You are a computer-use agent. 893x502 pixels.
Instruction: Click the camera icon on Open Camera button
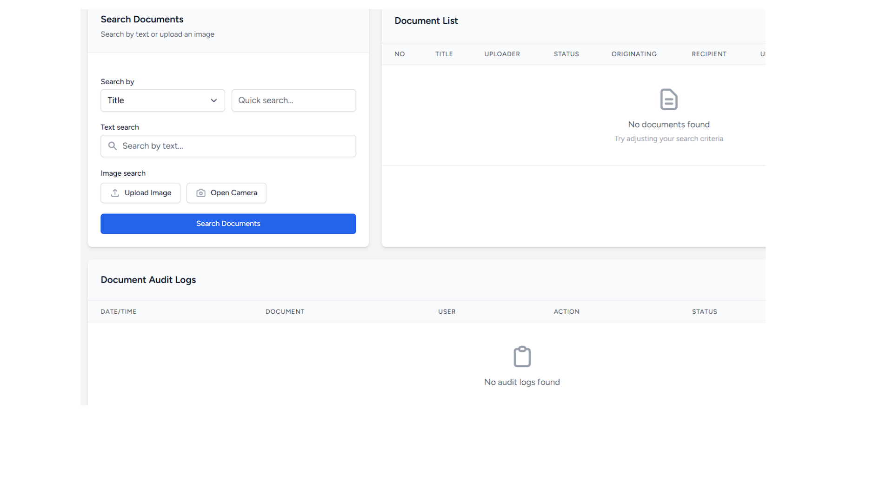(x=200, y=192)
